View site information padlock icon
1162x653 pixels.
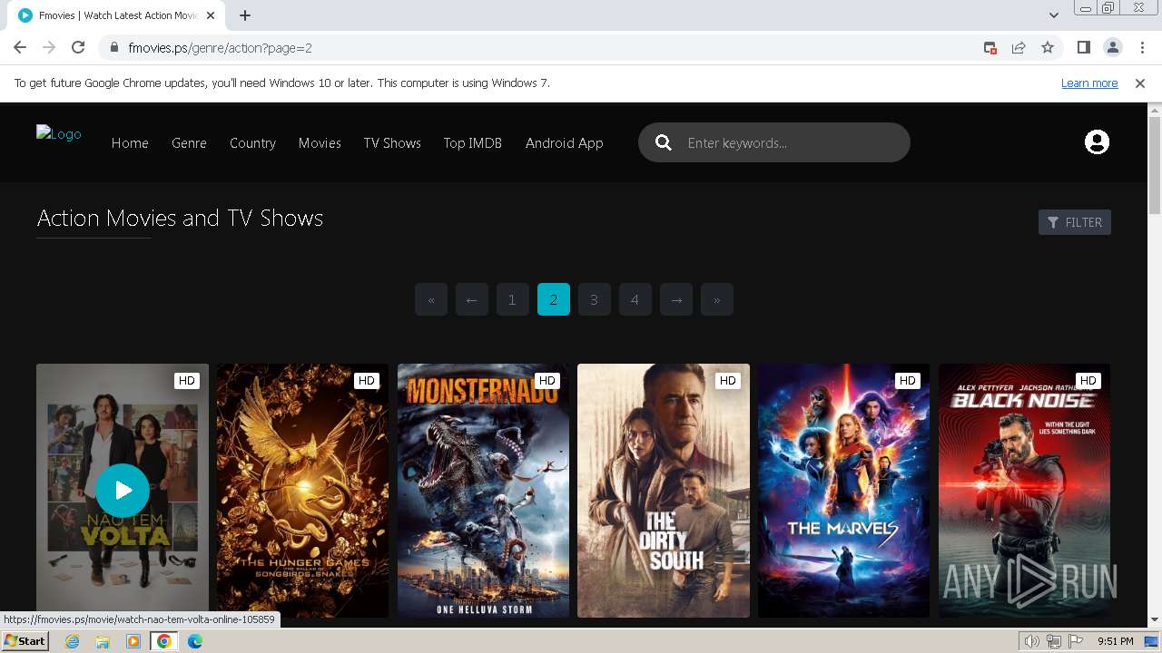pyautogui.click(x=113, y=47)
